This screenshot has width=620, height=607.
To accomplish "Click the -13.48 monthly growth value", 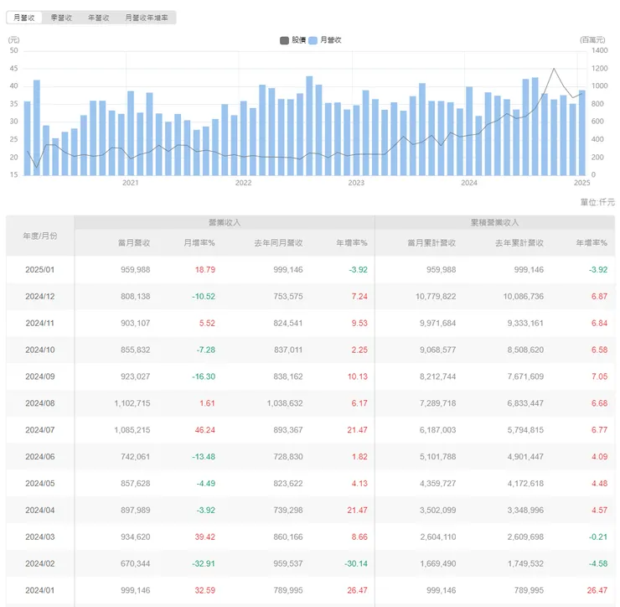I will (x=204, y=457).
